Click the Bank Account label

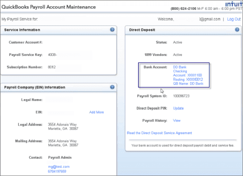pyautogui.click(x=155, y=67)
